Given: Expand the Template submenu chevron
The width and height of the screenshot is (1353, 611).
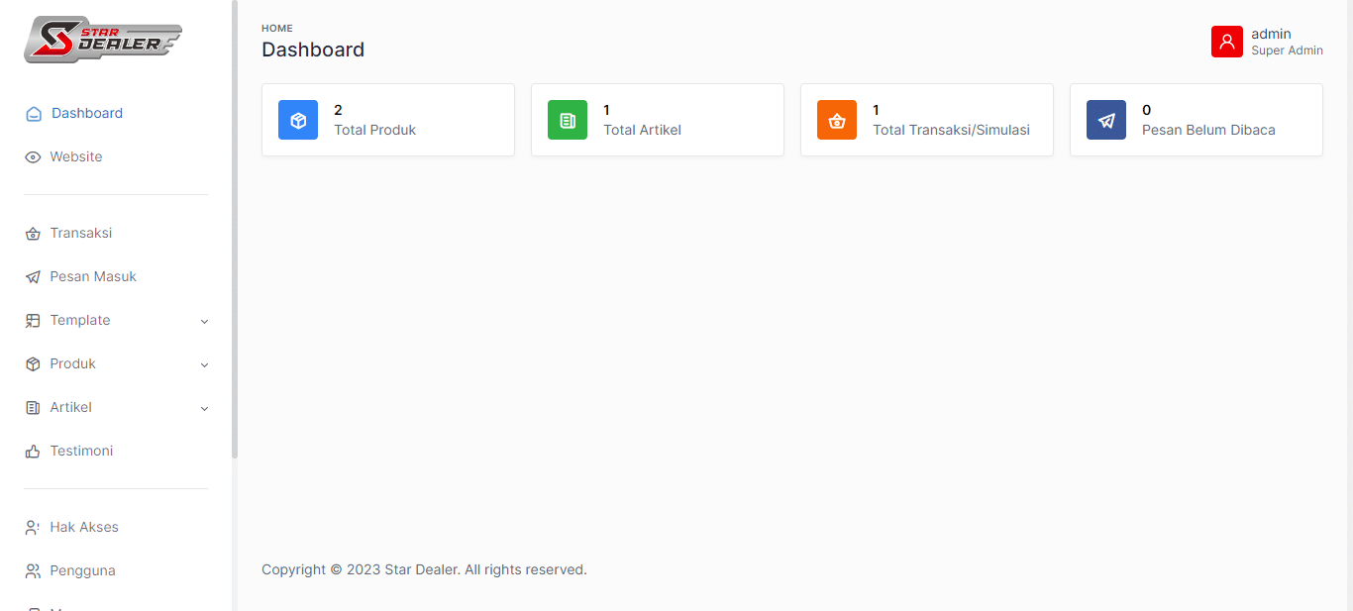Looking at the screenshot, I should pyautogui.click(x=205, y=321).
